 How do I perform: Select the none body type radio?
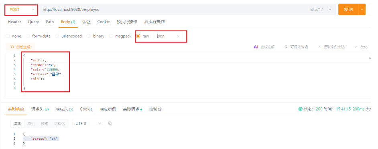pos(8,36)
